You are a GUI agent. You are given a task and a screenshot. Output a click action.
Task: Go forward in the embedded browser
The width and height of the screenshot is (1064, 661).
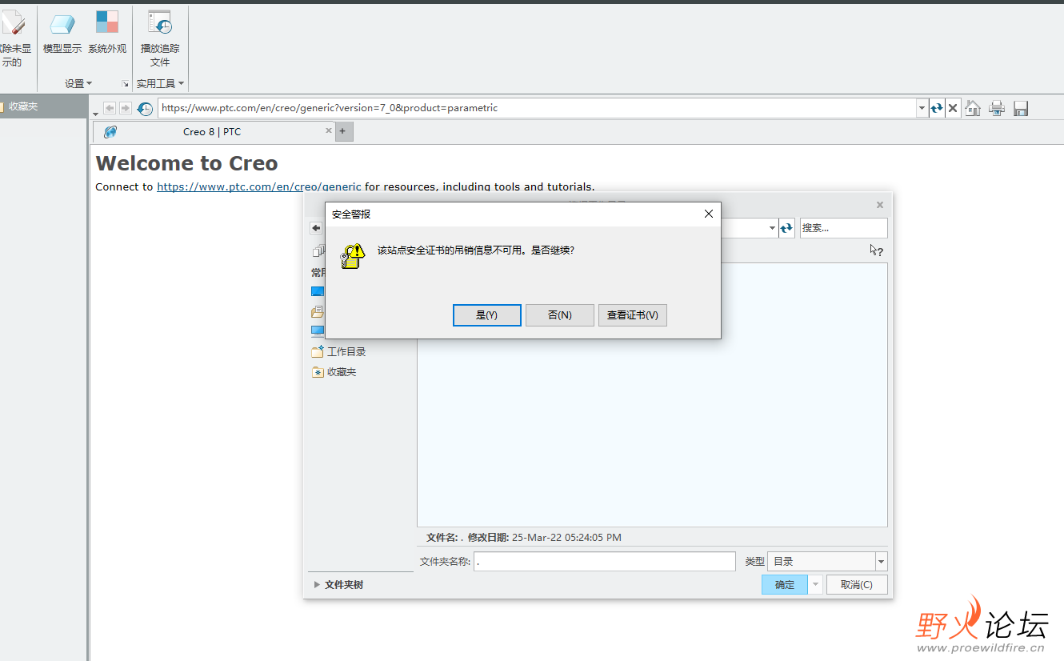[x=125, y=108]
